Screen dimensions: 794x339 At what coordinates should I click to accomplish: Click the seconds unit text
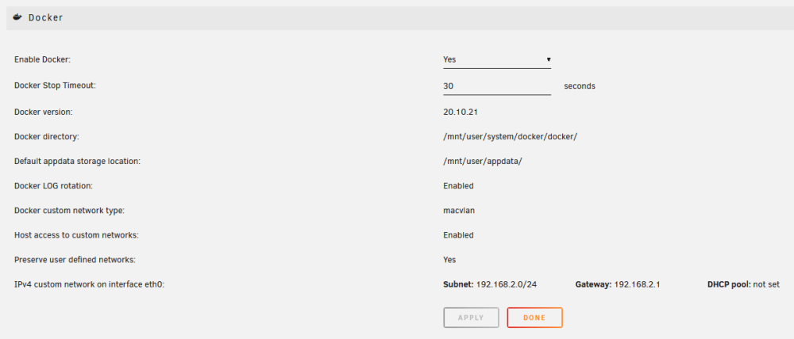[x=580, y=86]
